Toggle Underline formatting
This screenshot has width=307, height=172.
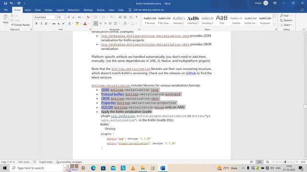click(46, 23)
